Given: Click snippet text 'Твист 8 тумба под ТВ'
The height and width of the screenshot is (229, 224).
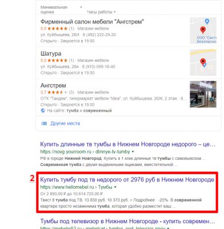Looking at the screenshot, I should point(61,200).
